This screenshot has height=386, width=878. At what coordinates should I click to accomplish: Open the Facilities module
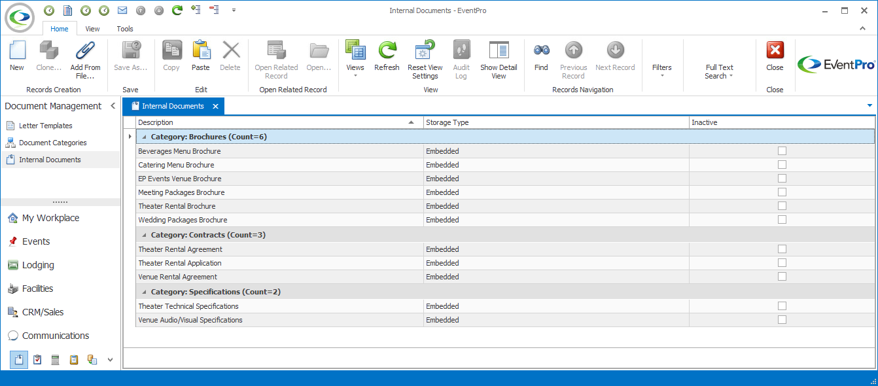pyautogui.click(x=37, y=289)
